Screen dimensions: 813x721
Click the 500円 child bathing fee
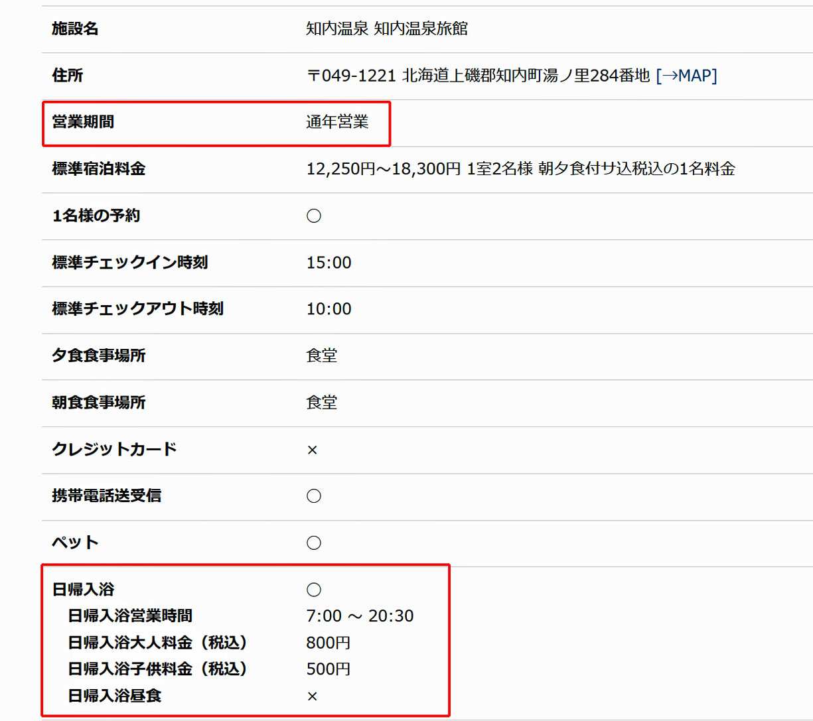328,669
